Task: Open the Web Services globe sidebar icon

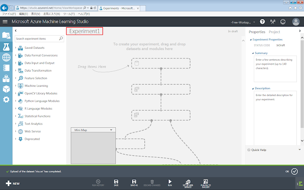Action: [x=6, y=57]
